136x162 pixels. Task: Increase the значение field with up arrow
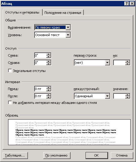(x=128, y=95)
